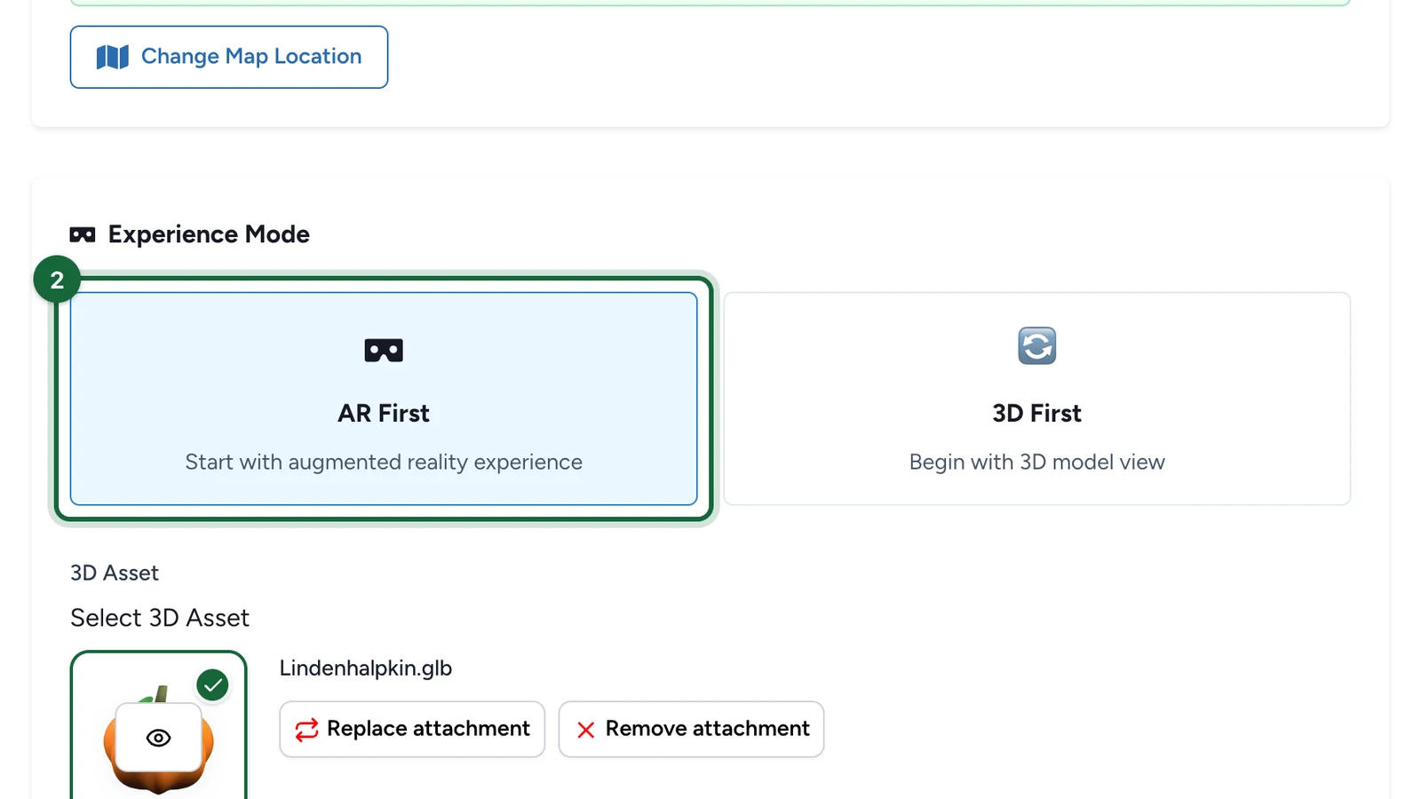This screenshot has height=799, width=1421.
Task: Click the rotating arrows icon in 3D First
Action: 1036,346
